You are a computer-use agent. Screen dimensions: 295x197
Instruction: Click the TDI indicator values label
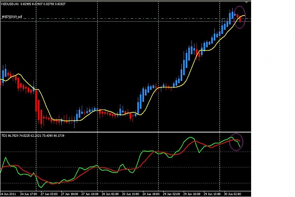pyautogui.click(x=33, y=135)
